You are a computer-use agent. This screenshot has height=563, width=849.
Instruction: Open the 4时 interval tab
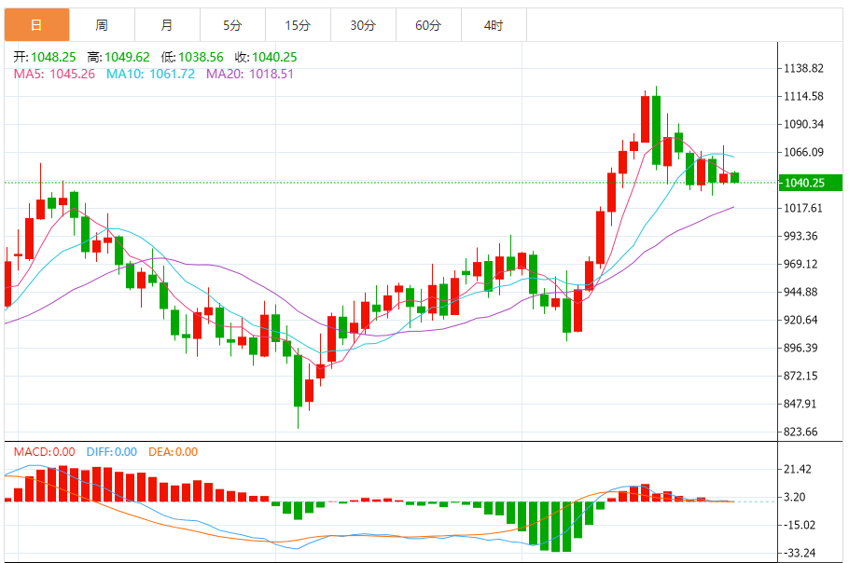click(x=494, y=25)
